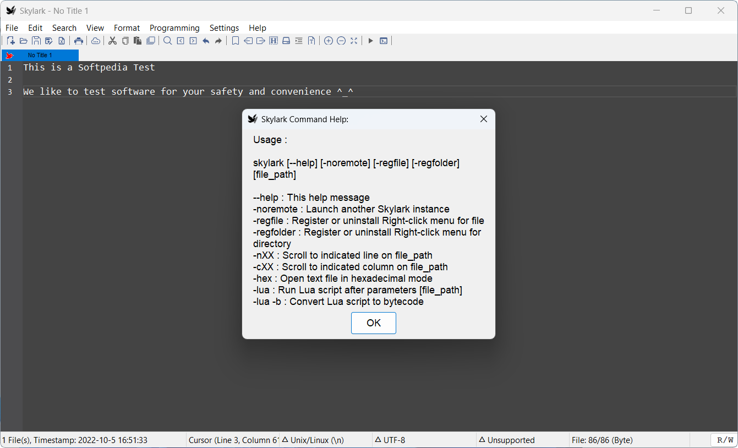Image resolution: width=738 pixels, height=448 pixels.
Task: Click the 1 File(s) Timestamp status text
Action: point(75,440)
